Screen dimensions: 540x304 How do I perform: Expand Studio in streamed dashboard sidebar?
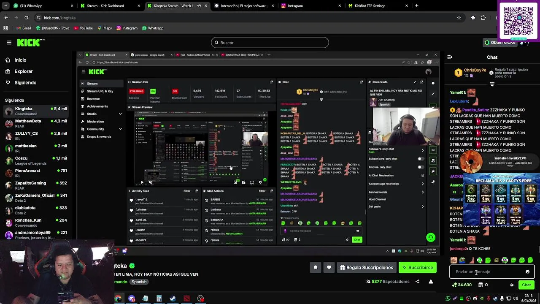pyautogui.click(x=120, y=114)
